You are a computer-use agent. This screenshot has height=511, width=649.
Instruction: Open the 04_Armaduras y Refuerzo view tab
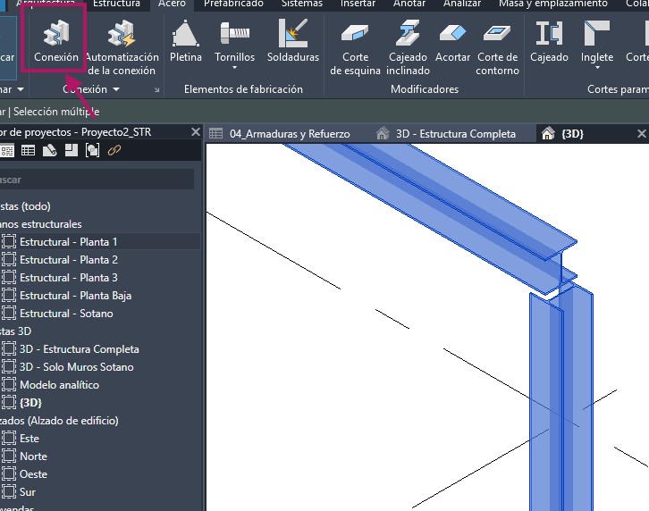pyautogui.click(x=289, y=134)
